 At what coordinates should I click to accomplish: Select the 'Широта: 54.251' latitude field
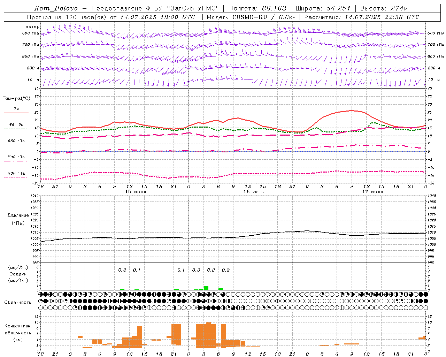click(x=323, y=8)
